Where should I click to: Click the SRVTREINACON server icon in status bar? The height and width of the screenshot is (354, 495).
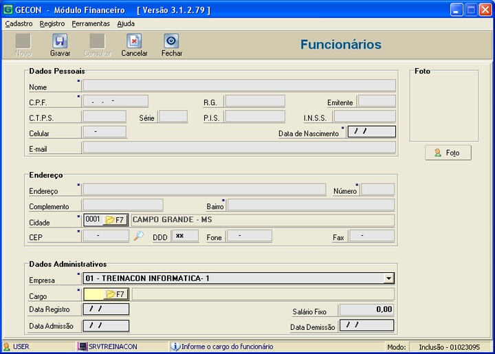tap(82, 346)
